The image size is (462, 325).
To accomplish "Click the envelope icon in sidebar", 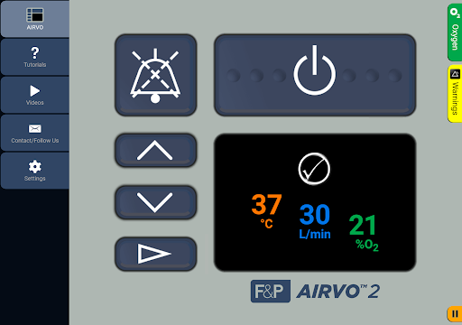I will click(x=35, y=128).
